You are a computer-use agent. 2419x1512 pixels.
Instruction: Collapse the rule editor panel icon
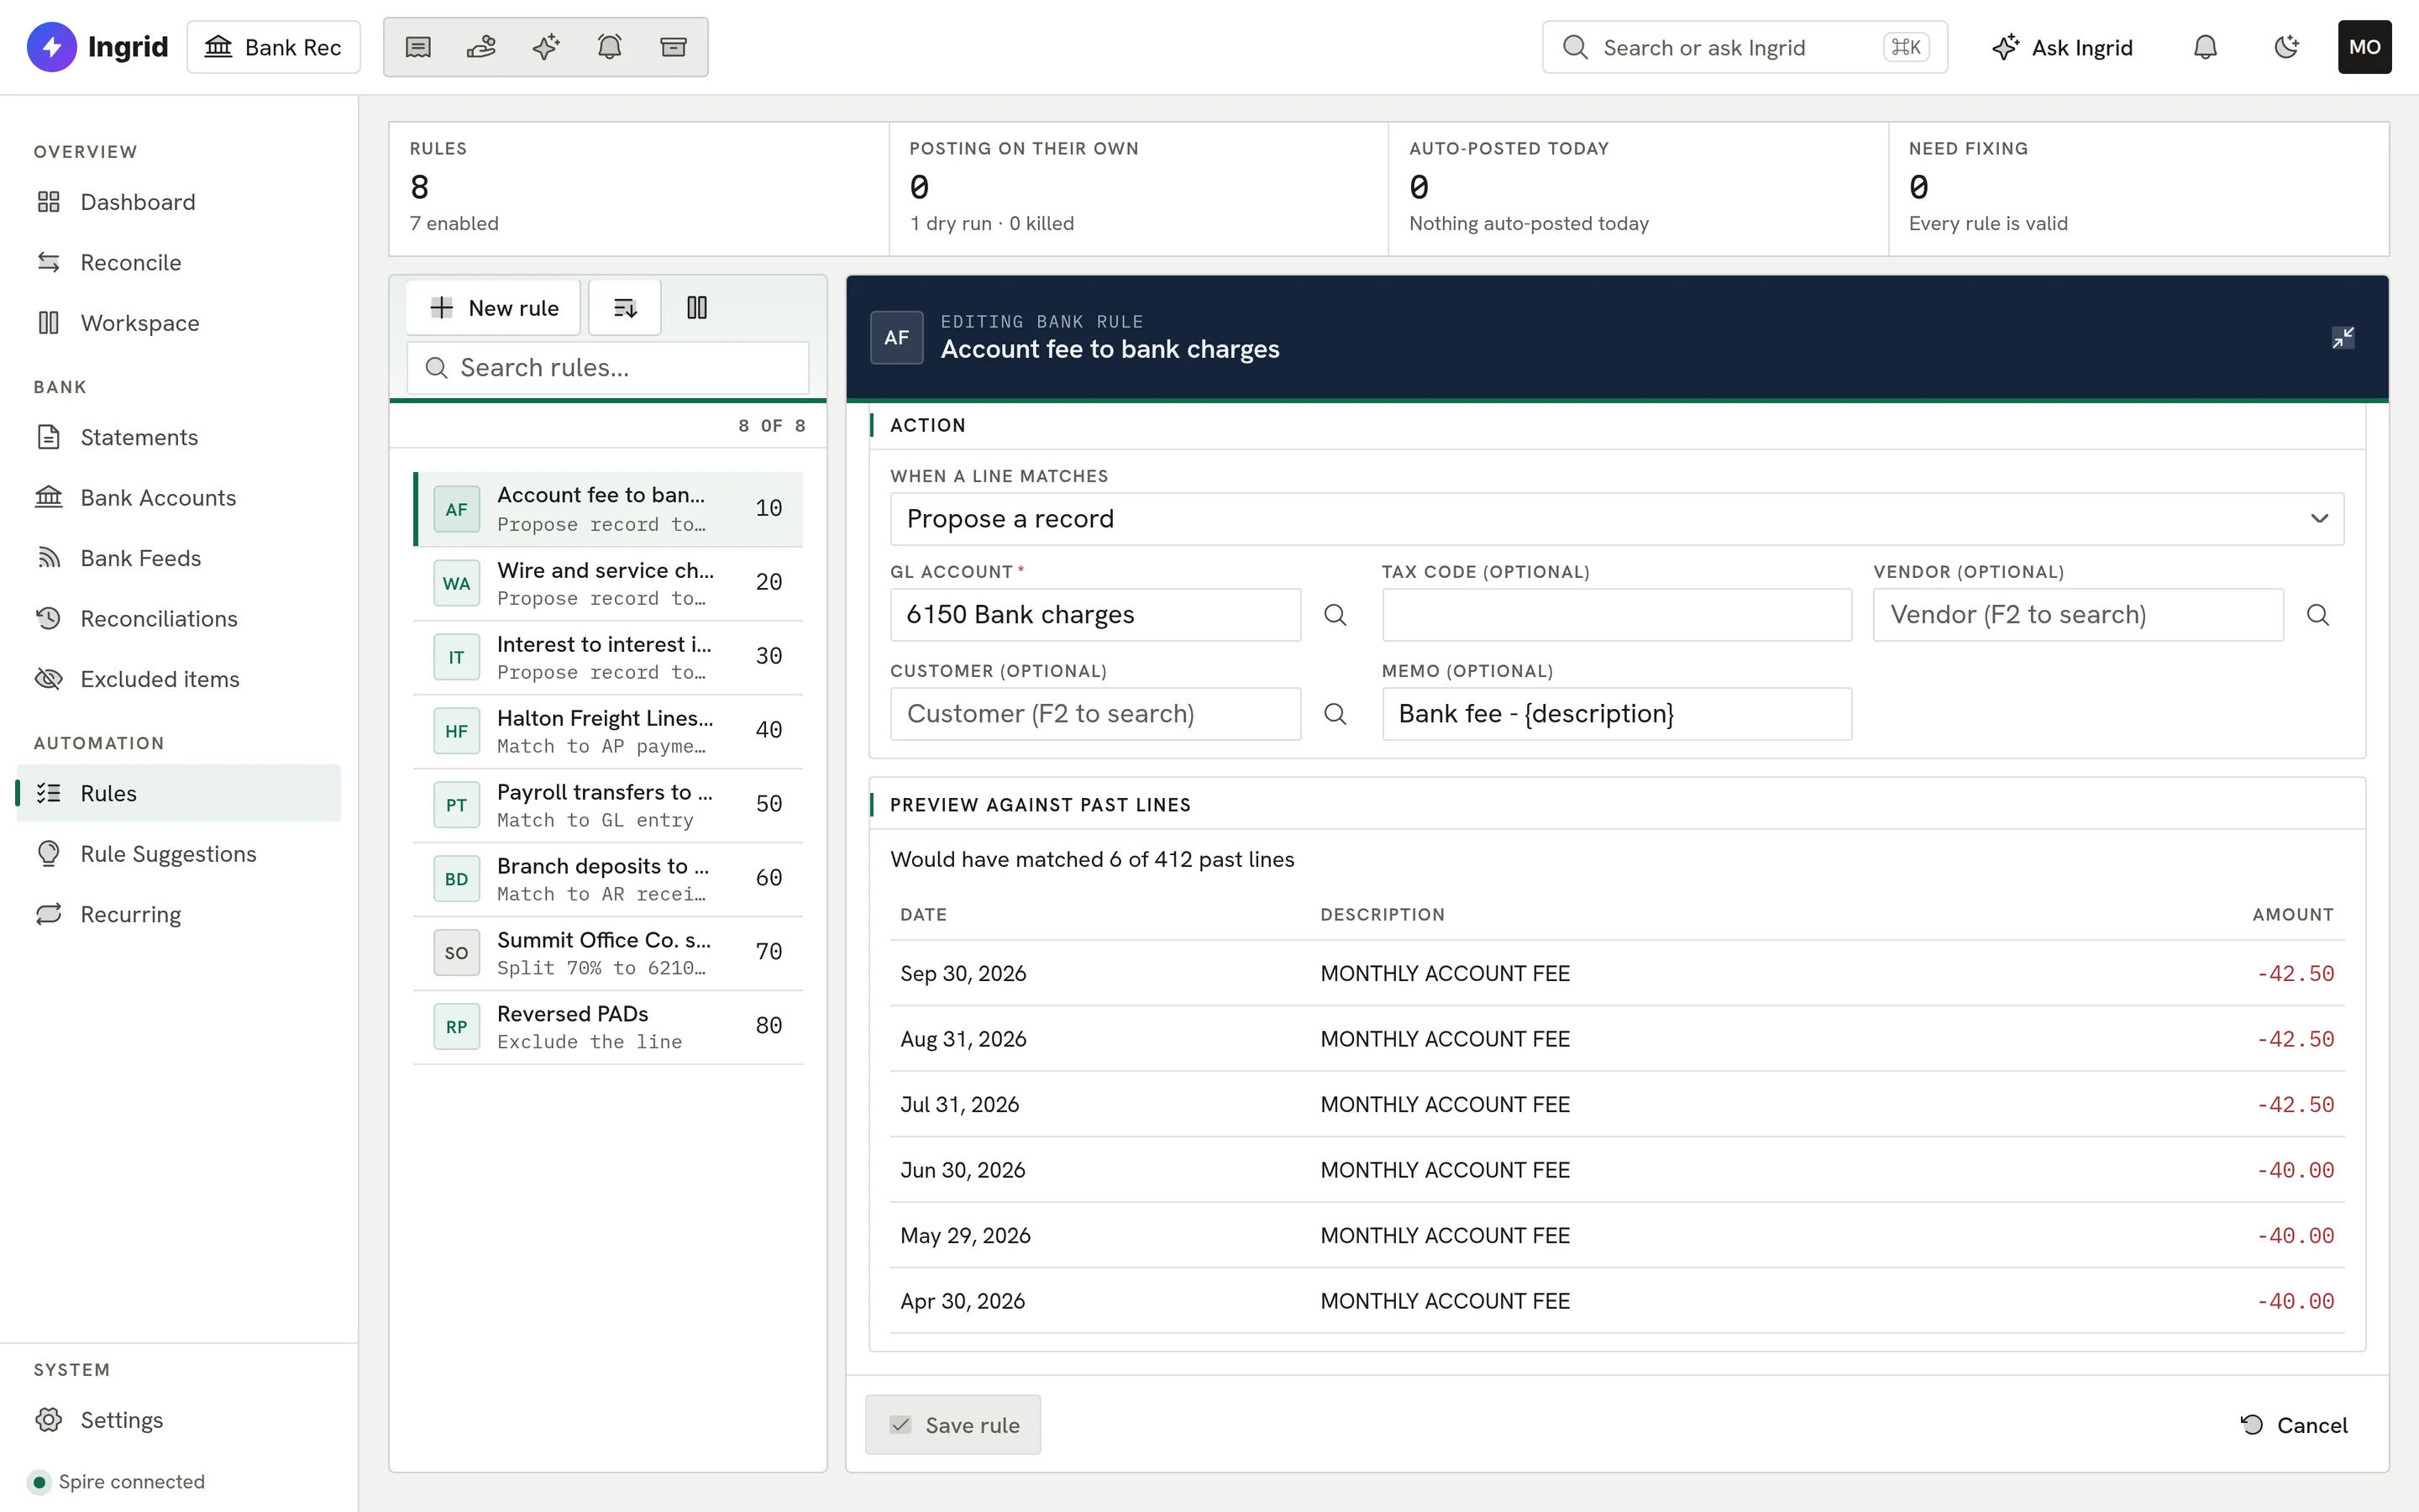2342,338
